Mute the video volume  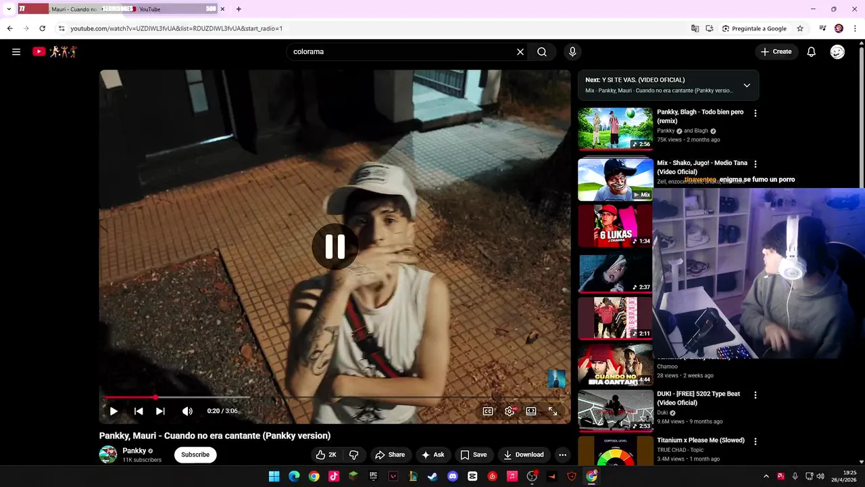187,411
